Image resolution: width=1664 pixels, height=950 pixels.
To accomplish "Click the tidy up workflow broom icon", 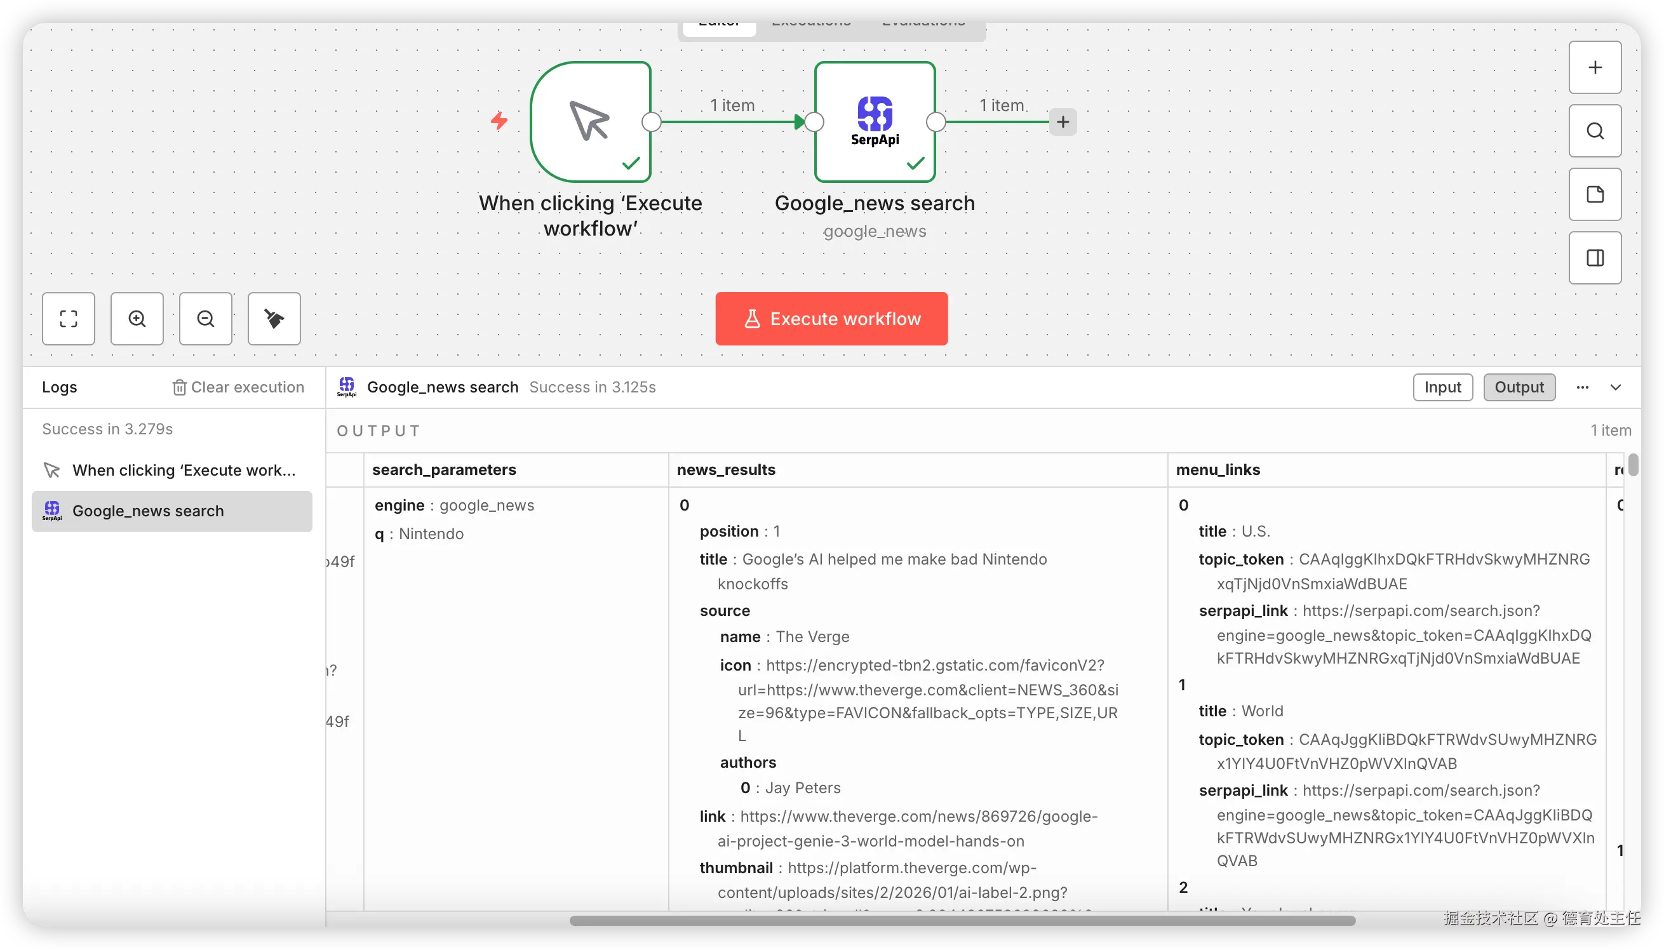I will point(274,318).
